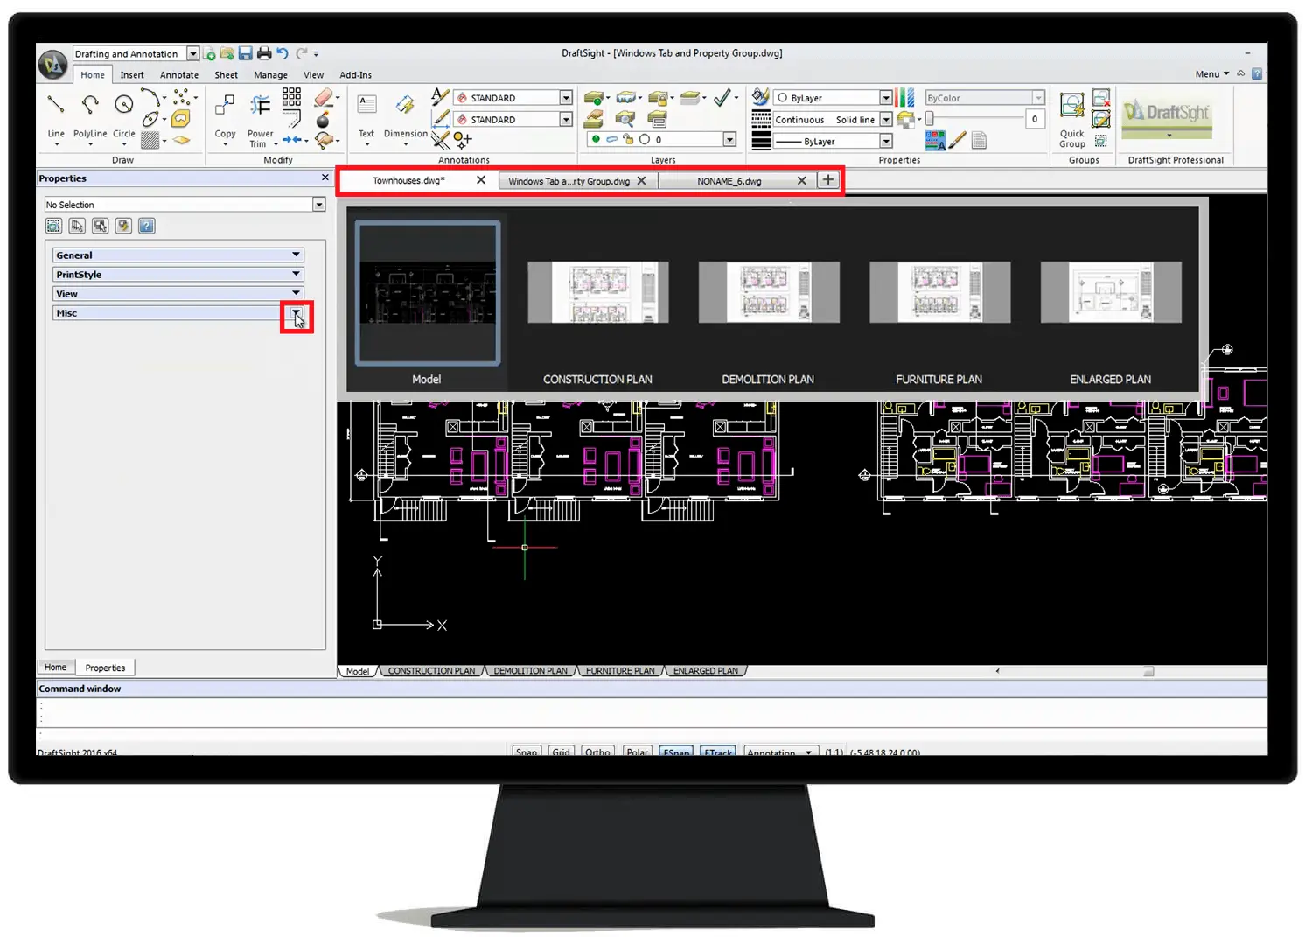Viewport: 1312px width, 937px height.
Task: Toggle Grid in status bar
Action: pos(562,751)
